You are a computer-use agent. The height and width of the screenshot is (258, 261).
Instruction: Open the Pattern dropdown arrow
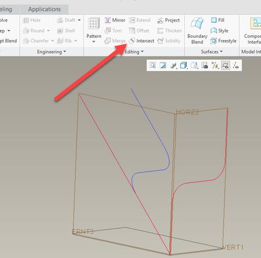(94, 42)
